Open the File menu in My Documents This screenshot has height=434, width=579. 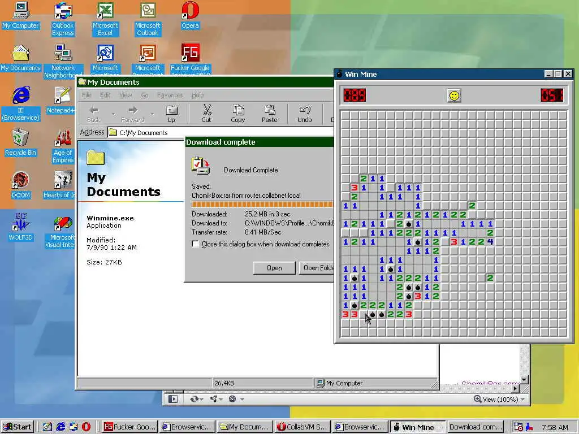pyautogui.click(x=87, y=95)
